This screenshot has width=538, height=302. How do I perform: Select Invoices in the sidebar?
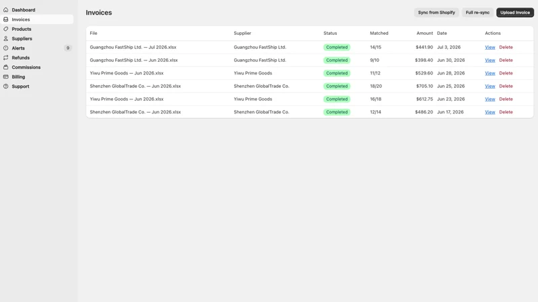(x=37, y=19)
